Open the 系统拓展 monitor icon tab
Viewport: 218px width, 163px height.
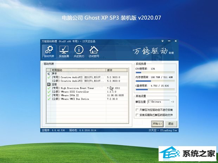point(64,52)
